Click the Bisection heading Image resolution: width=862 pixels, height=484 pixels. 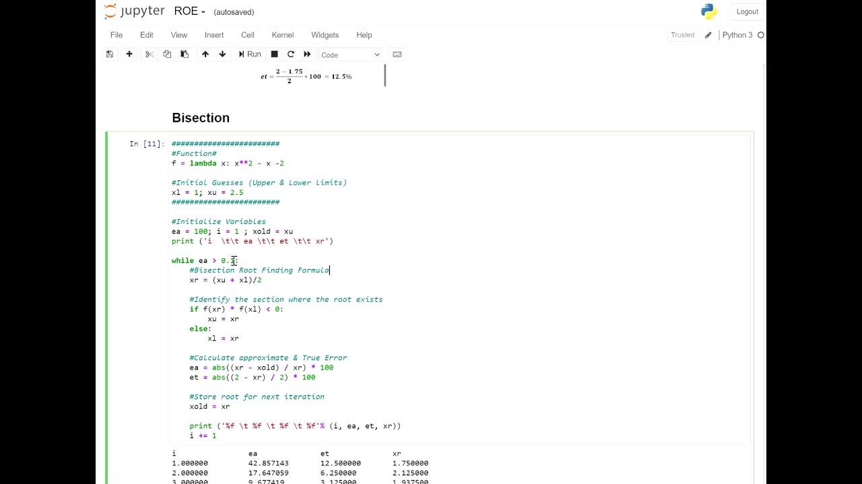(201, 118)
